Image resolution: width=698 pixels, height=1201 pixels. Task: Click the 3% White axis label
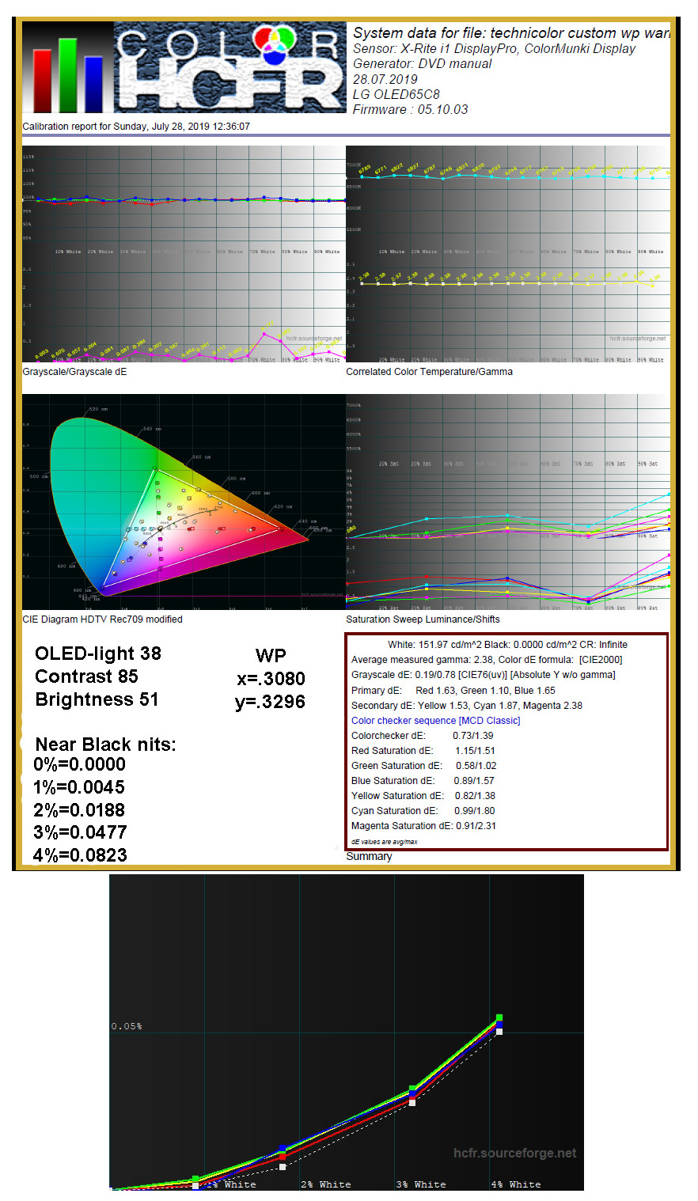coord(420,1184)
